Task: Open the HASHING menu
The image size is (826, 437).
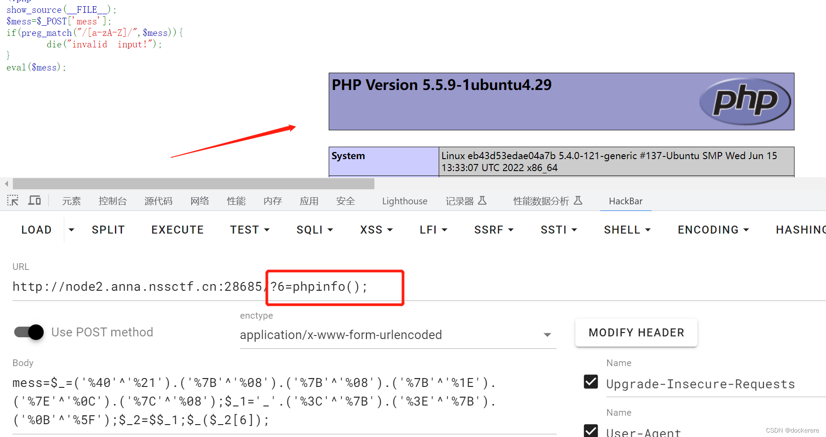Action: pos(801,230)
